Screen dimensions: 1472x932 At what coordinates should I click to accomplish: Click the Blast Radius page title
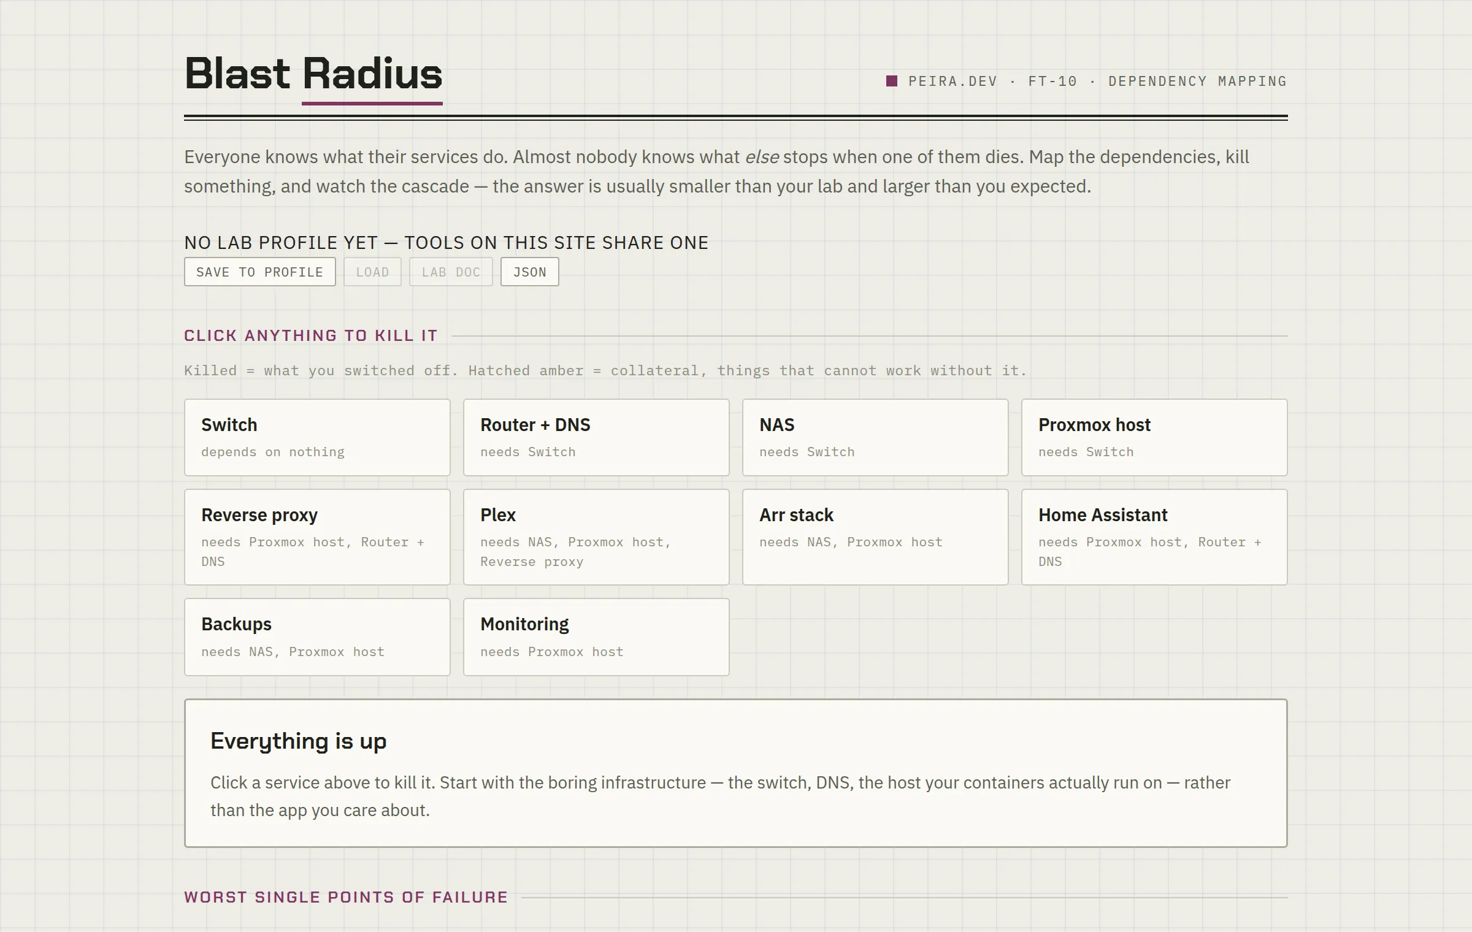coord(313,74)
